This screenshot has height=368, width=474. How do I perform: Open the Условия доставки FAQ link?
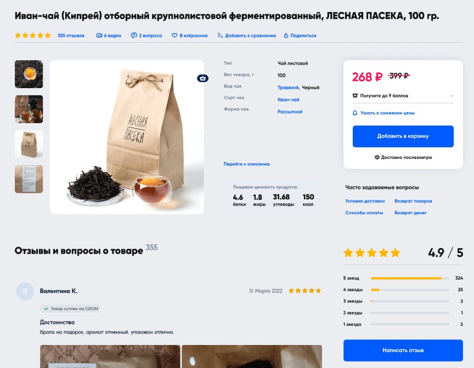pos(365,201)
